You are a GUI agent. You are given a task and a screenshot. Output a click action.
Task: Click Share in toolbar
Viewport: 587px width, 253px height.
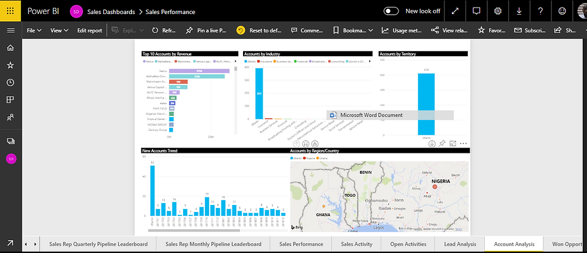click(565, 30)
